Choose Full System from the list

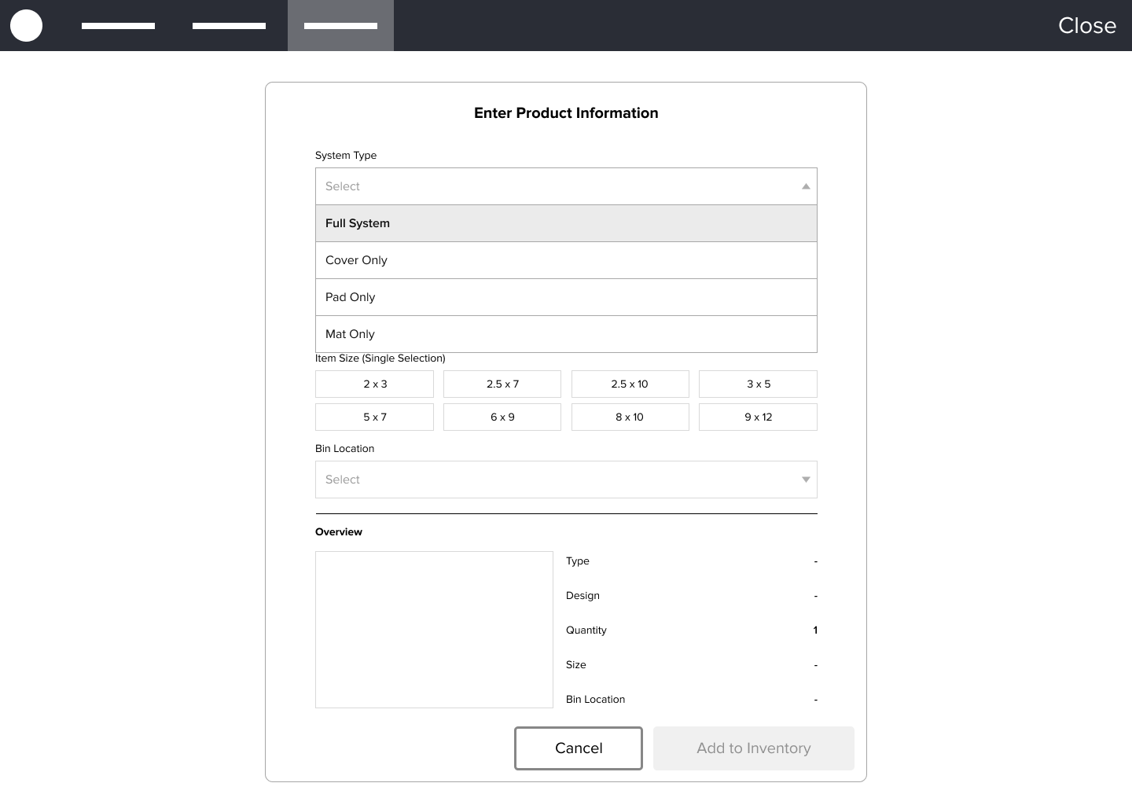(x=566, y=223)
